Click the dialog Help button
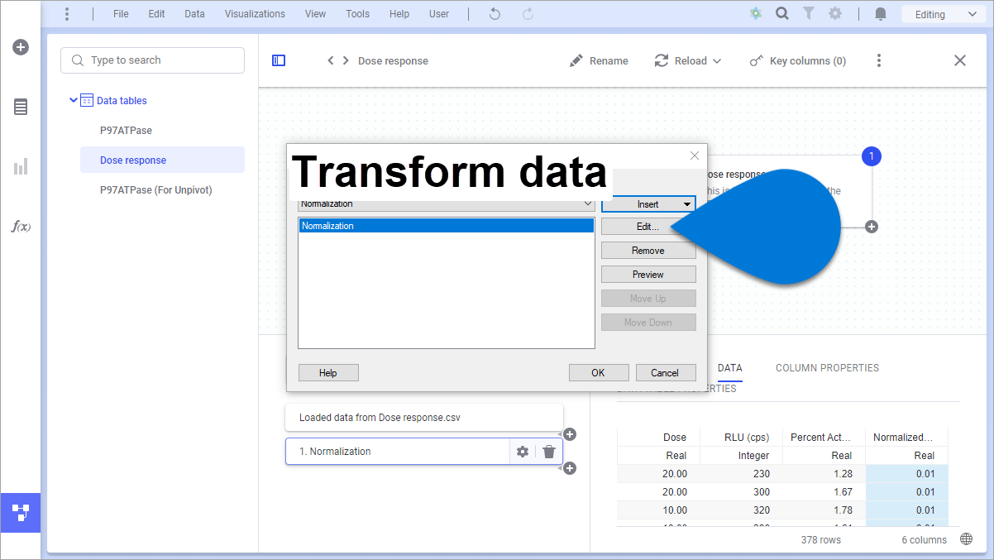Screen dimensions: 994x560 click(x=328, y=373)
